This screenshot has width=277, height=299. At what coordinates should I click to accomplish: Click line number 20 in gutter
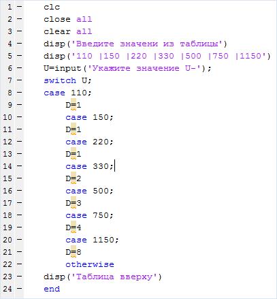(7, 240)
